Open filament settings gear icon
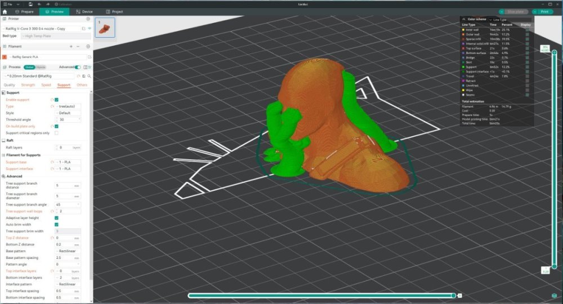The height and width of the screenshot is (304, 563). (88, 46)
